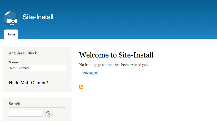Click the divider under AngularJS Block title

point(37,57)
